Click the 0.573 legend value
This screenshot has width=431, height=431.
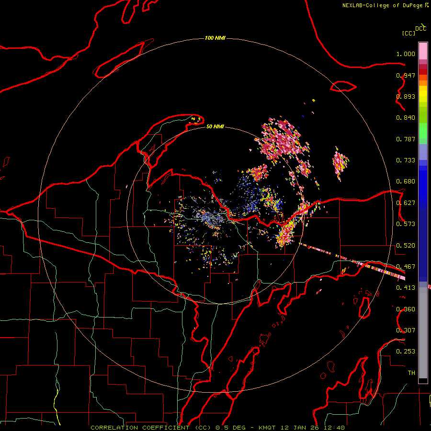click(406, 224)
